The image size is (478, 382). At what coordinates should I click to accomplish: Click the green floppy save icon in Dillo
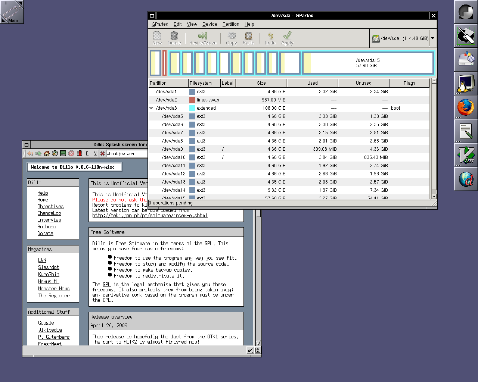tap(63, 153)
